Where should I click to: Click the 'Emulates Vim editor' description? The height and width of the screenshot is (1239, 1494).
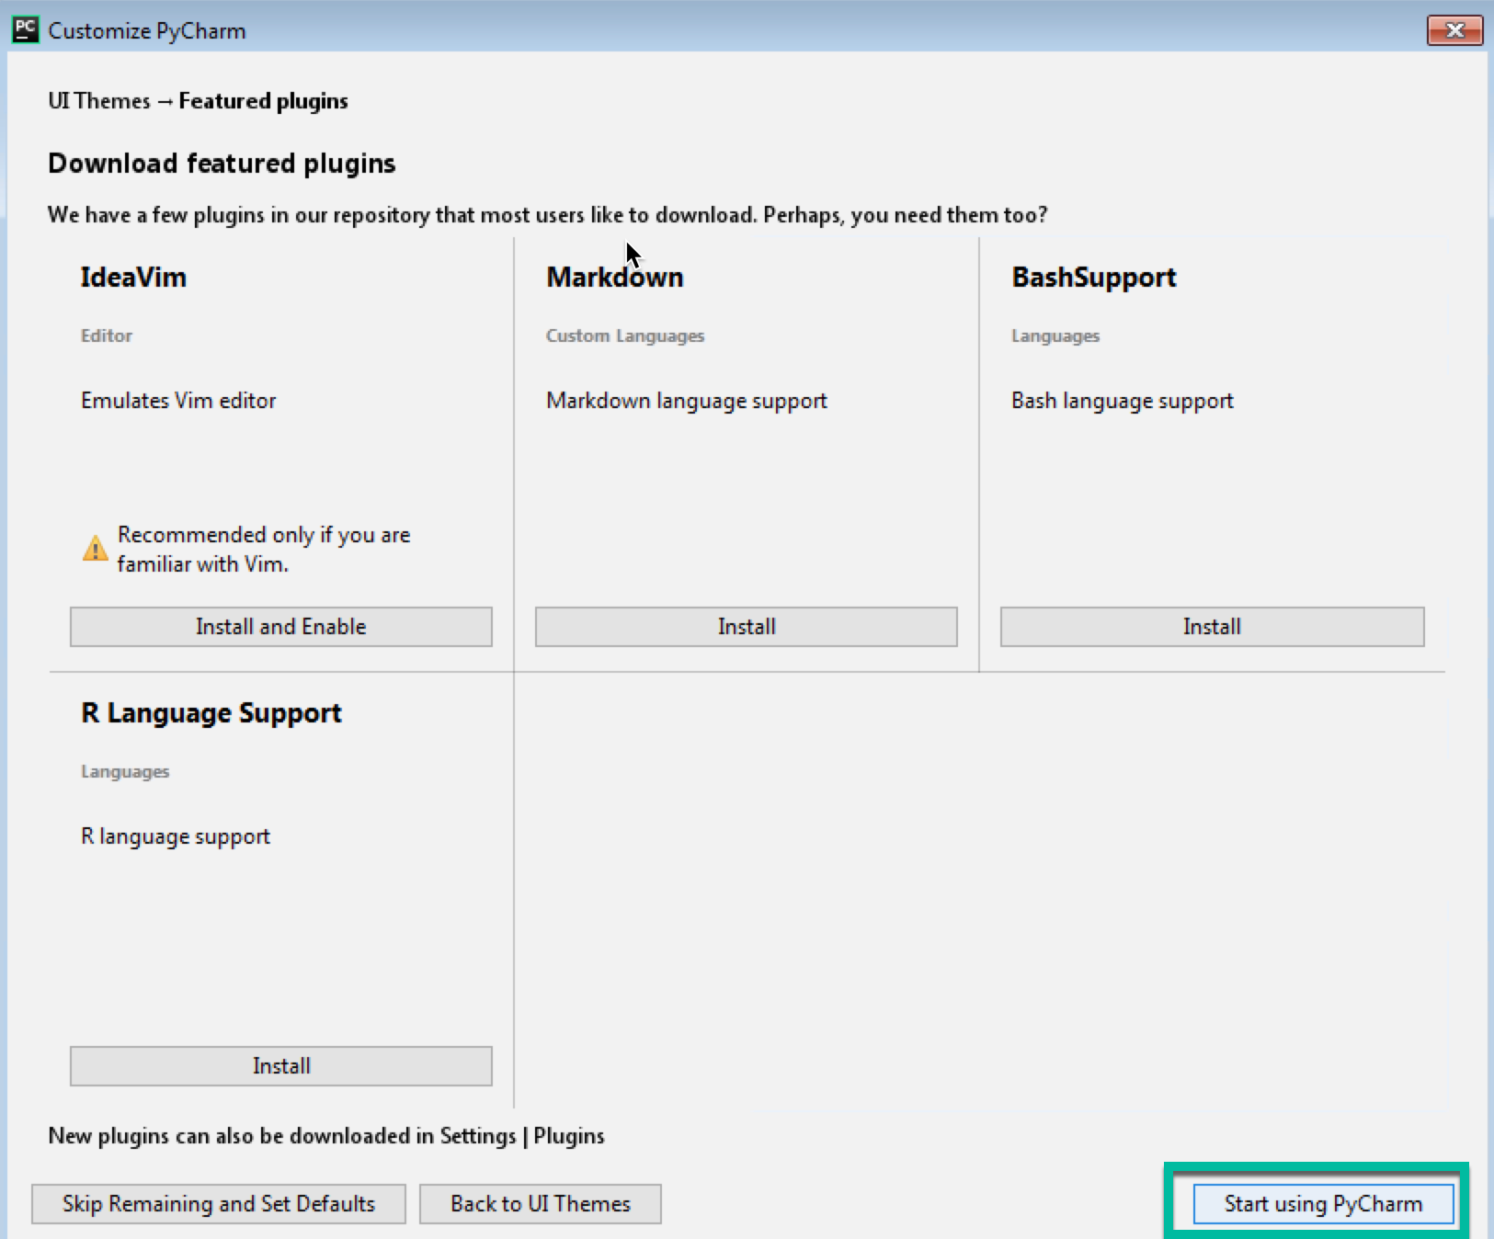coord(178,401)
